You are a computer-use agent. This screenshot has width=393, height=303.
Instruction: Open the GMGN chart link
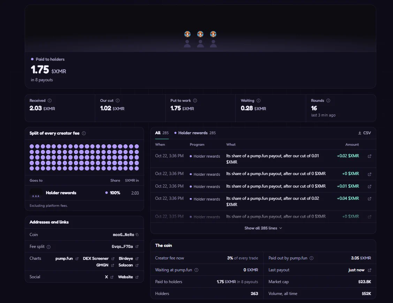point(105,265)
